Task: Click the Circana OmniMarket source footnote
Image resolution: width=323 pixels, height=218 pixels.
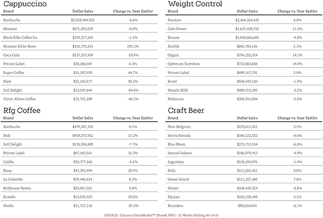Action: (x=161, y=215)
